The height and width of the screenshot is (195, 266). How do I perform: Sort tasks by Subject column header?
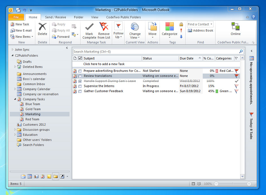112,58
